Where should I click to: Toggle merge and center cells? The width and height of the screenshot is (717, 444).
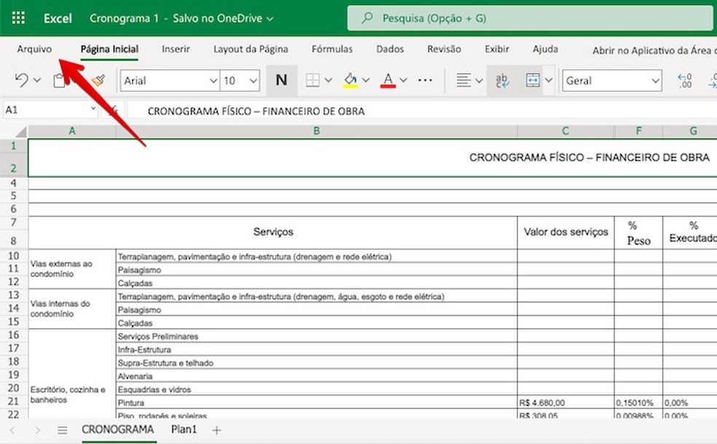533,80
